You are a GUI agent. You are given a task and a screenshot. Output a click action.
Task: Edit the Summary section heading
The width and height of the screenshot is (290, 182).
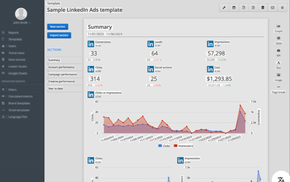pyautogui.click(x=100, y=27)
